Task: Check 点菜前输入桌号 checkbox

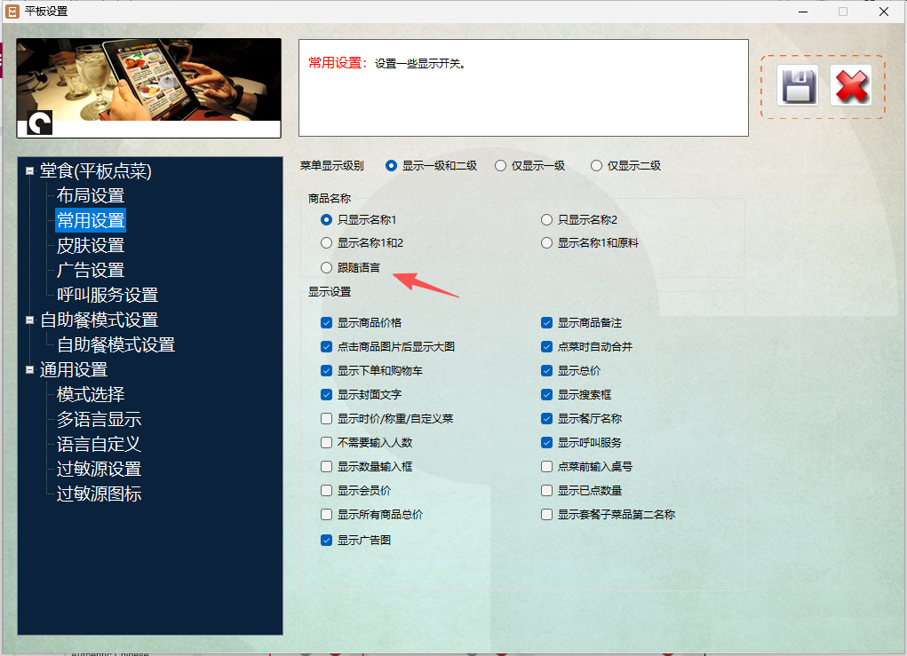Action: (x=546, y=466)
